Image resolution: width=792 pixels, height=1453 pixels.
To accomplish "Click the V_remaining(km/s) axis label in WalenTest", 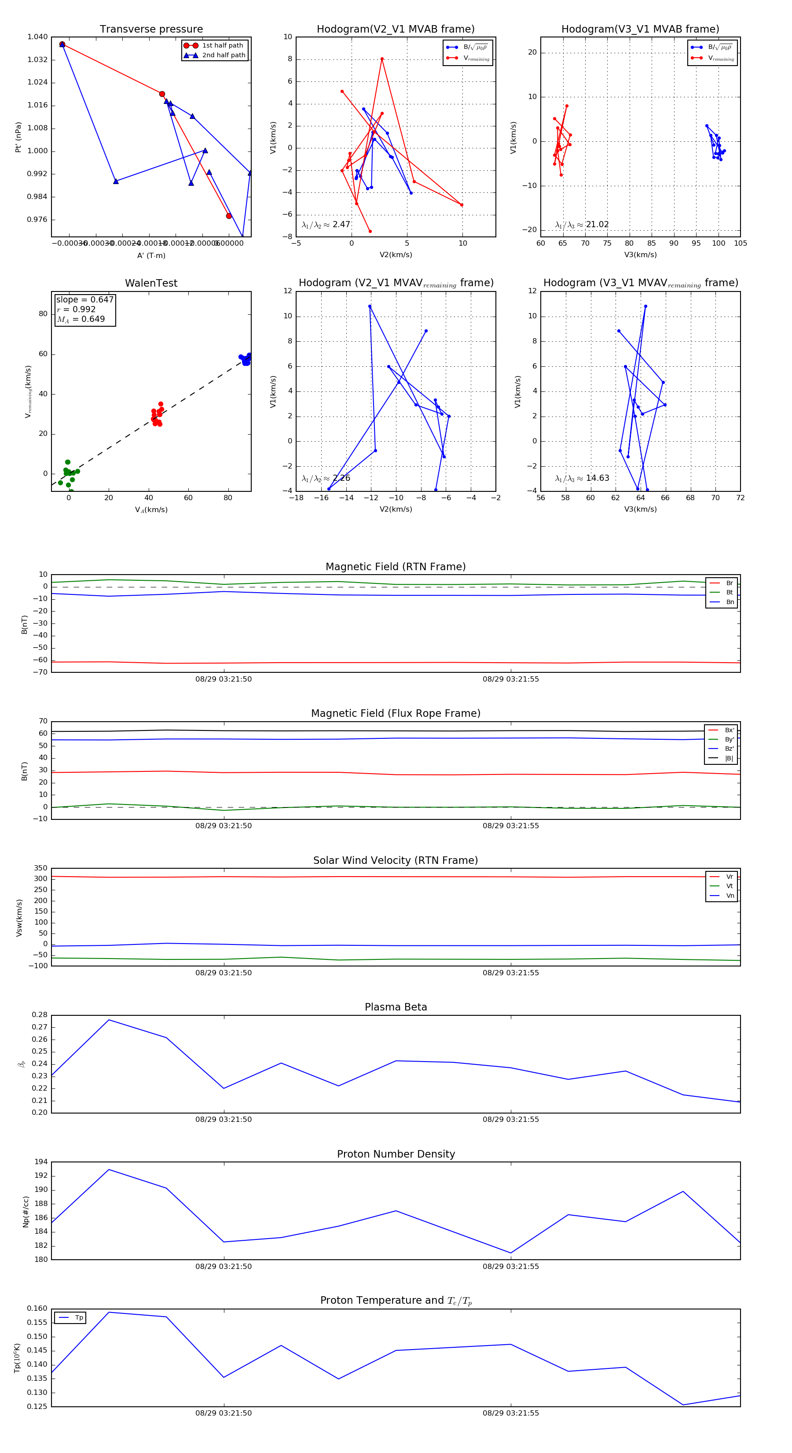I will [x=28, y=391].
